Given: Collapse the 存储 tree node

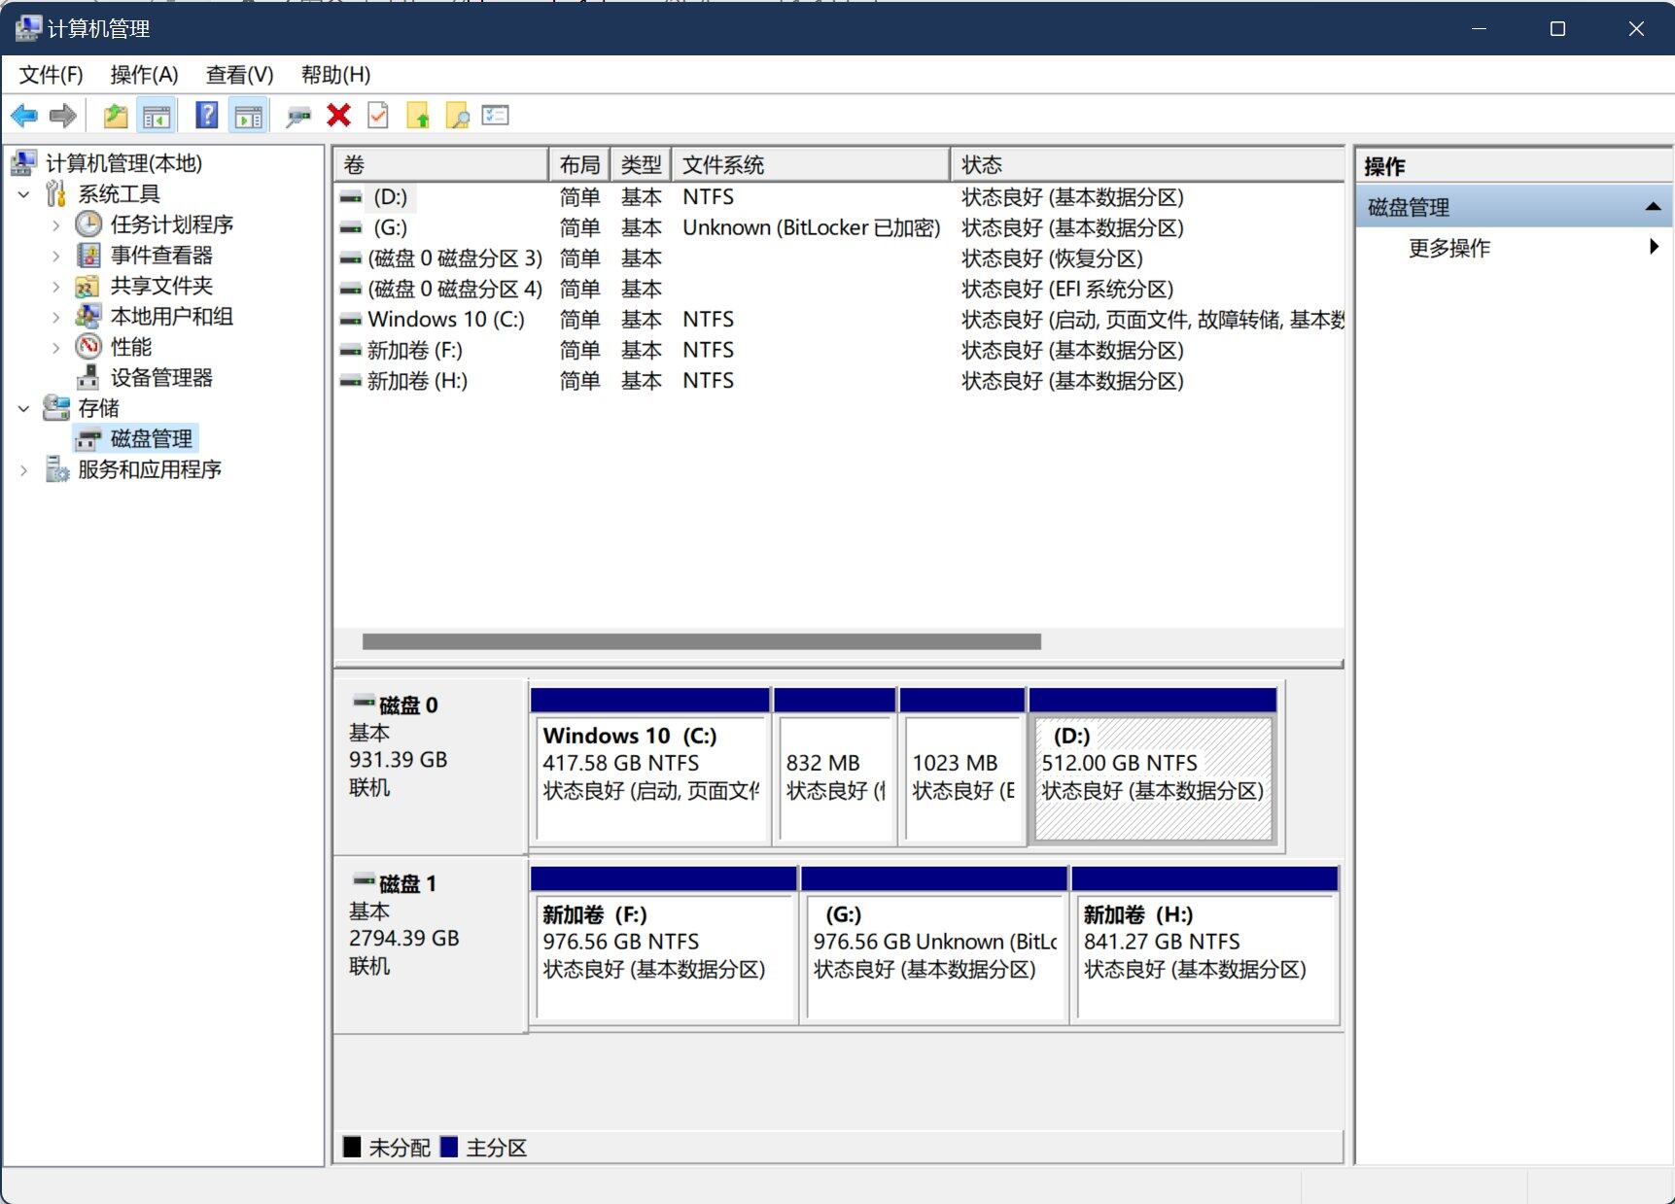Looking at the screenshot, I should tap(24, 409).
